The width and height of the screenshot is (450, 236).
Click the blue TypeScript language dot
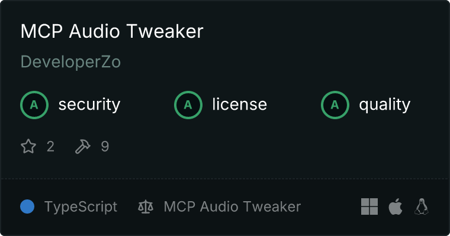[x=27, y=206]
